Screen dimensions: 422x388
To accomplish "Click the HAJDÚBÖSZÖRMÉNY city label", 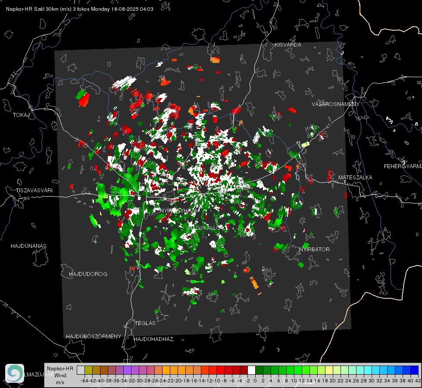I will pos(94,337).
